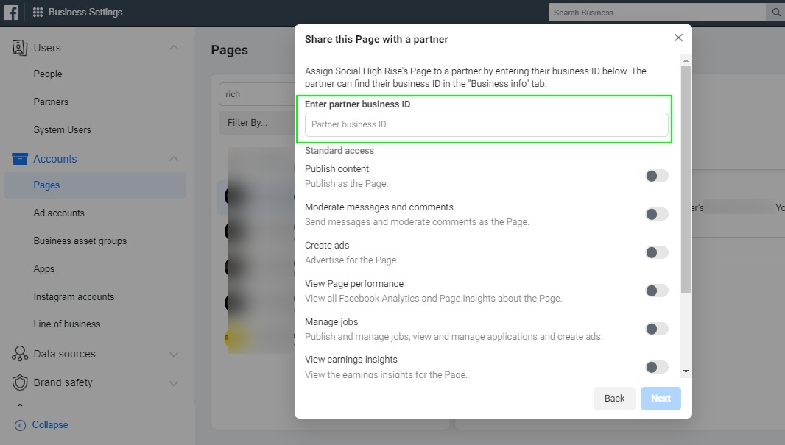Click the Accounts briefcase icon
Screen dimensions: 785x445
20,159
